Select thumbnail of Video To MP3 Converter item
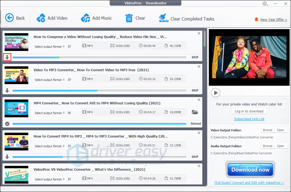Viewport: 291px width, 192px height. 16,75
